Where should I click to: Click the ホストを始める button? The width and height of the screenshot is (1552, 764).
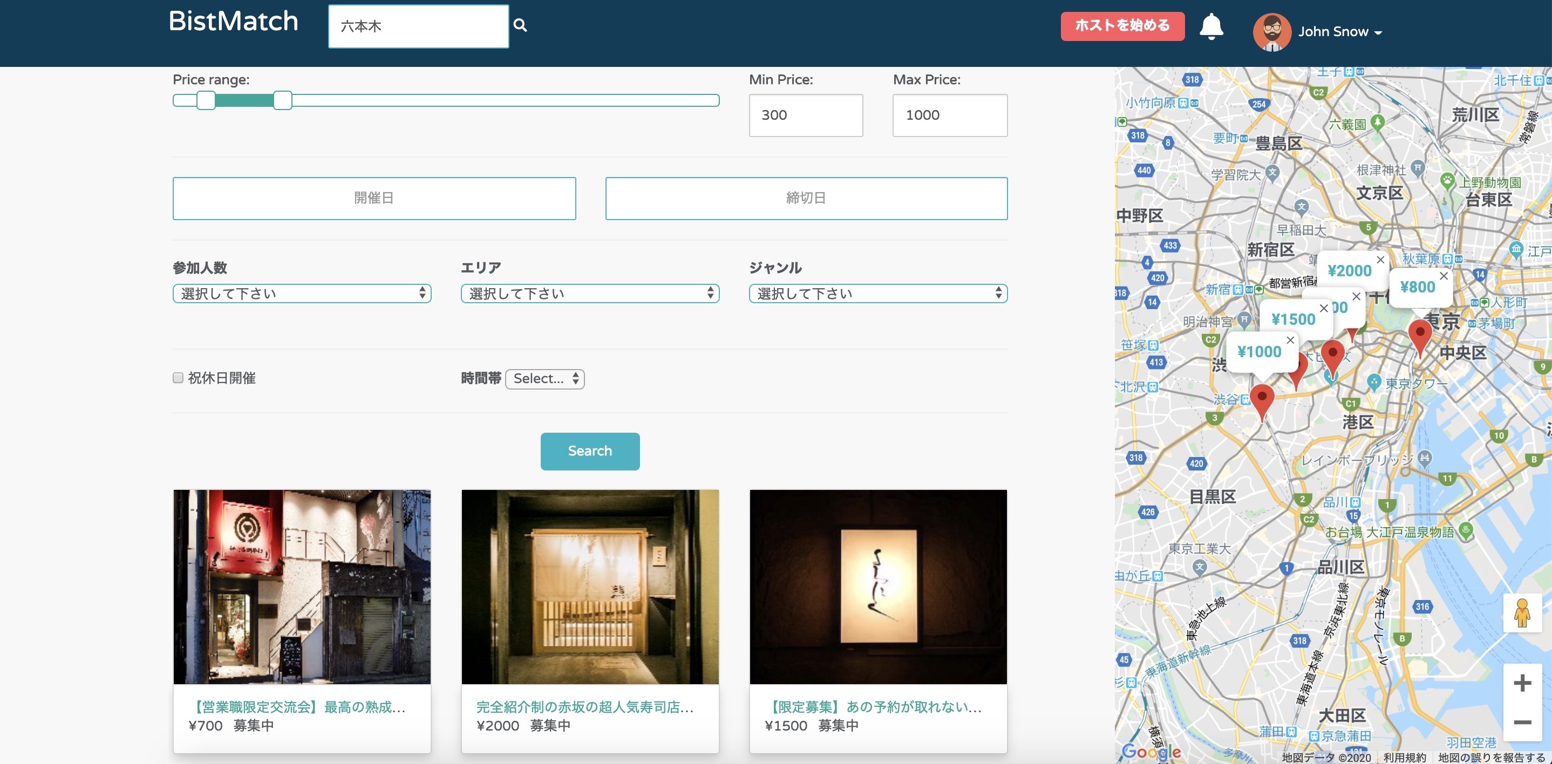click(1122, 26)
